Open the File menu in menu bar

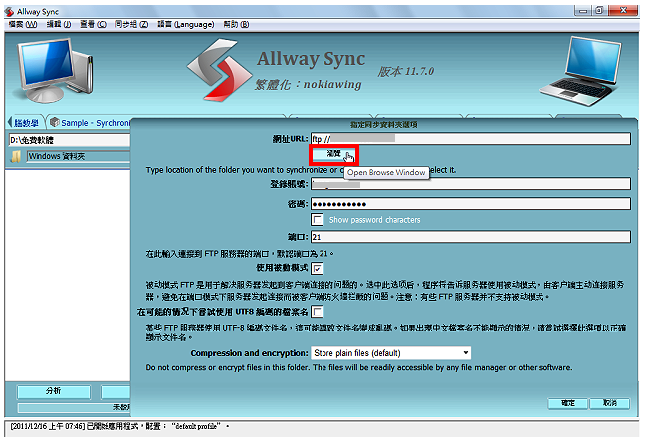tap(23, 24)
